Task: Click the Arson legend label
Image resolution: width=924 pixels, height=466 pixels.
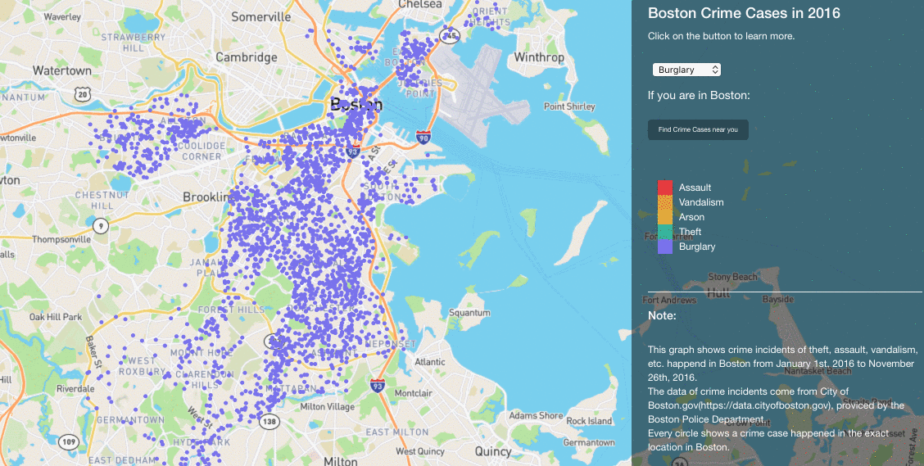Action: (x=691, y=217)
